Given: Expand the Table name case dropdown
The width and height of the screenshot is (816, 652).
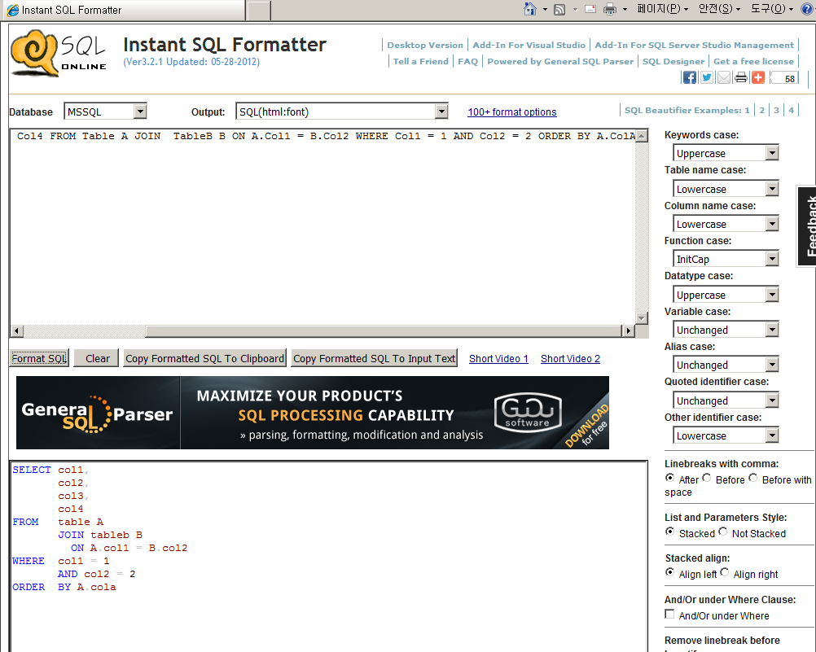Looking at the screenshot, I should (726, 189).
